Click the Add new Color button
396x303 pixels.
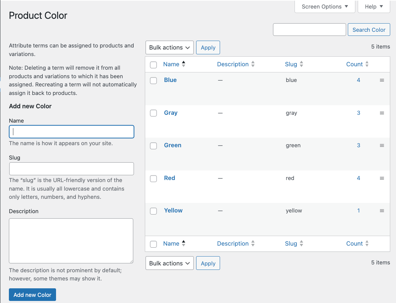tap(32, 295)
